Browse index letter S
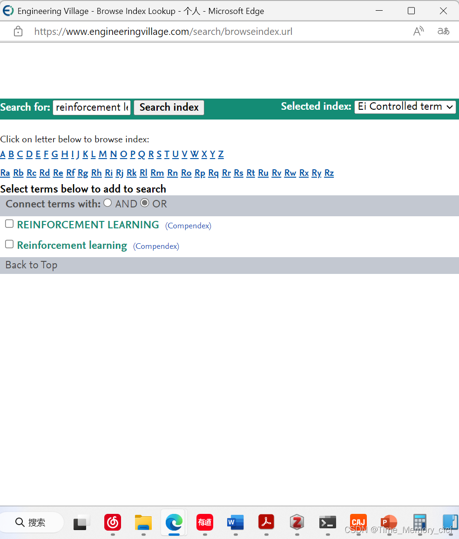Image resolution: width=459 pixels, height=539 pixels. (x=159, y=154)
